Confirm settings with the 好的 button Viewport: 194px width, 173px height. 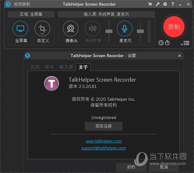[x=131, y=167]
